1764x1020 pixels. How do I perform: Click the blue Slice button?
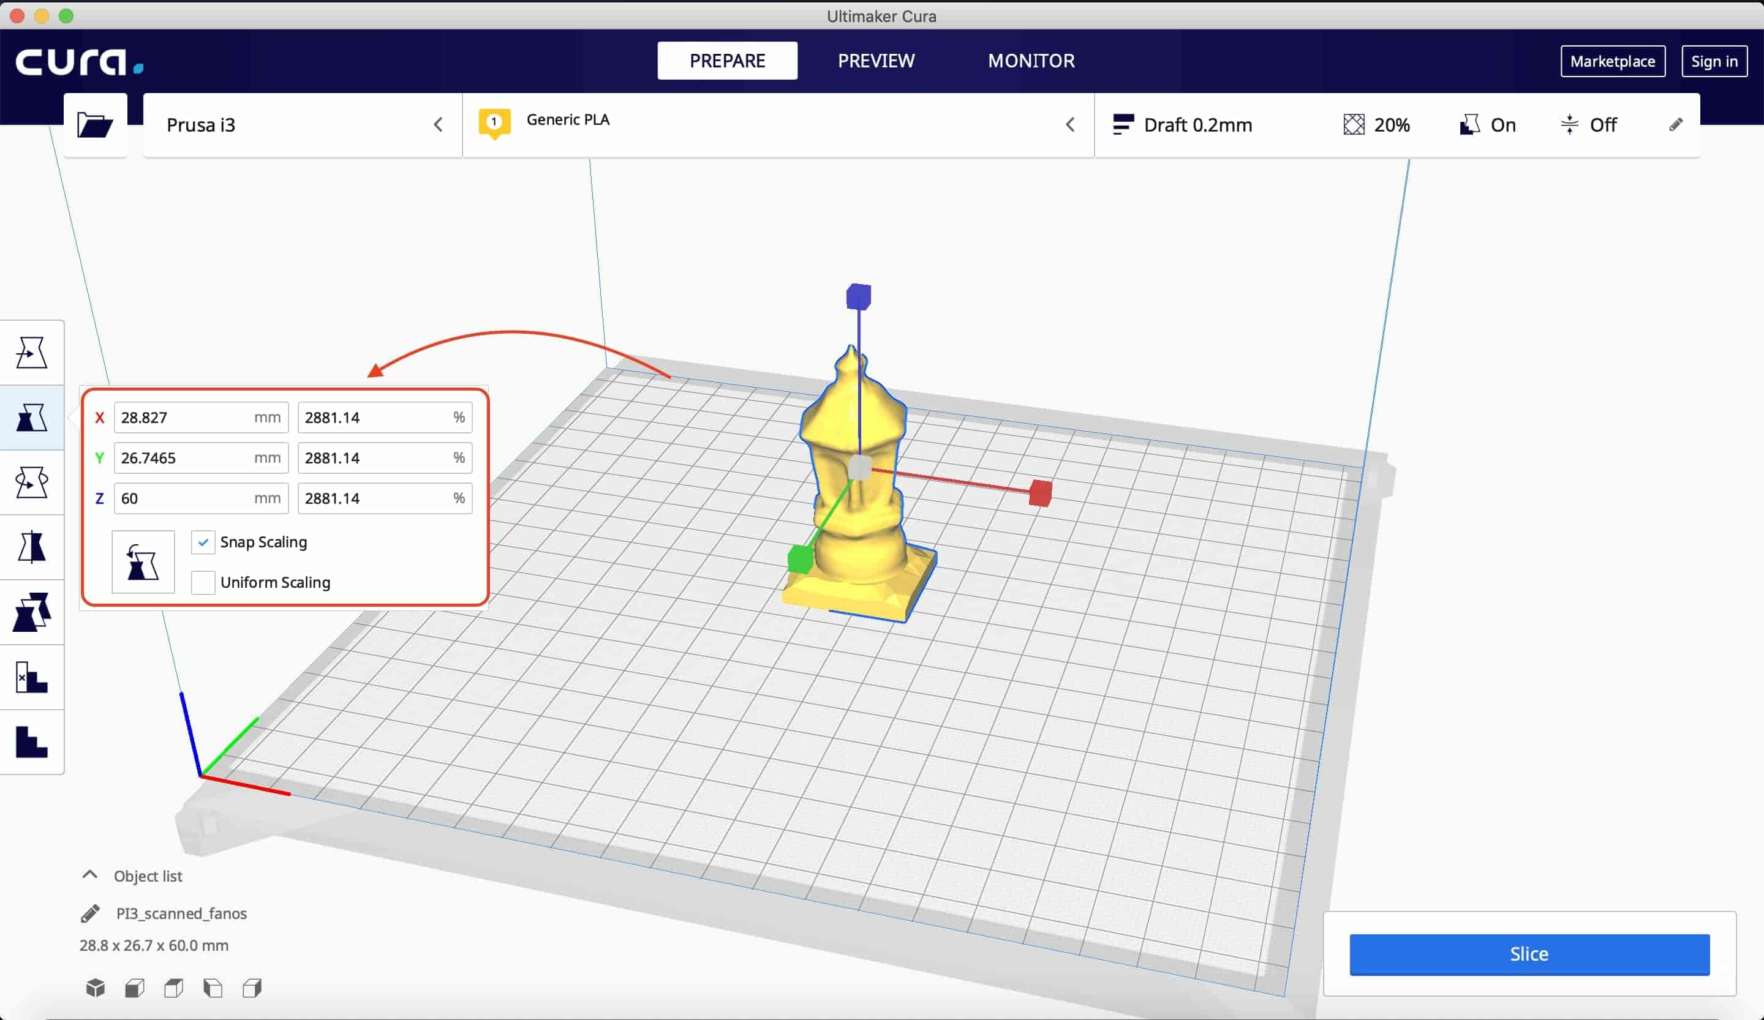click(1529, 954)
